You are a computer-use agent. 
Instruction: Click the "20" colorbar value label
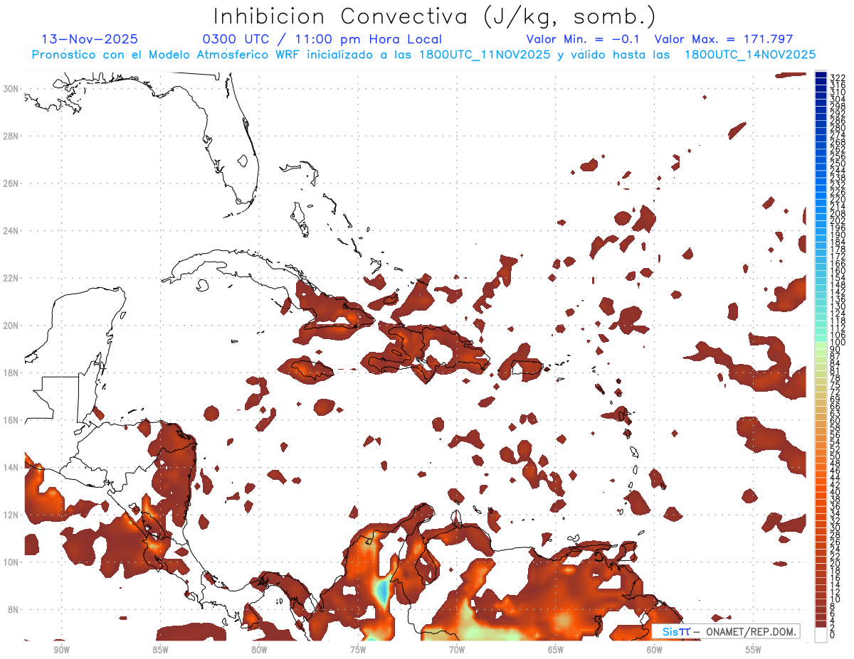[x=835, y=563]
